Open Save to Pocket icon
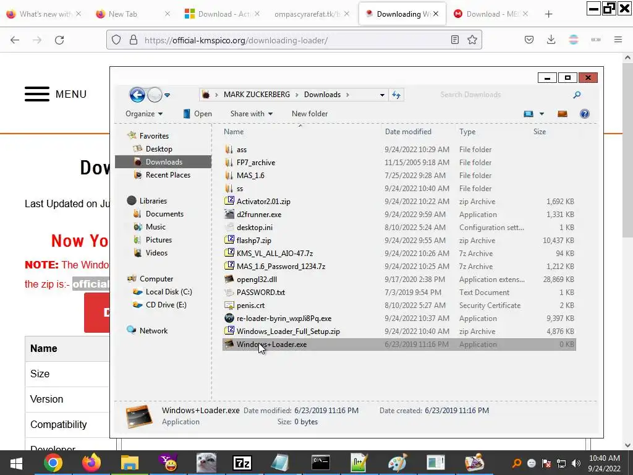This screenshot has height=475, width=633. [529, 40]
